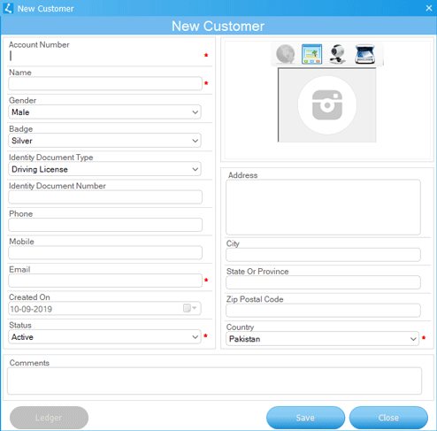The height and width of the screenshot is (431, 437).
Task: Expand the Gender dropdown
Action: 104,112
